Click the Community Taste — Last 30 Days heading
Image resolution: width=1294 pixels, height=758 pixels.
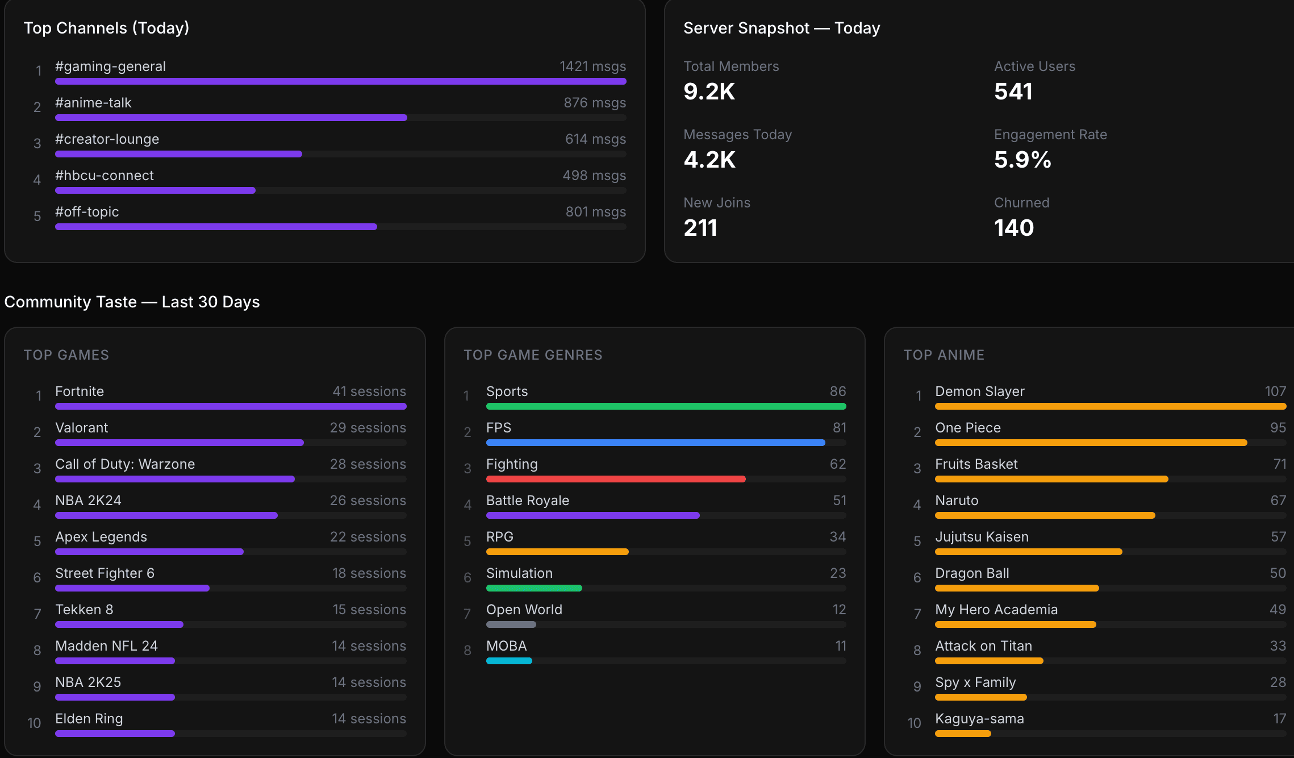132,302
